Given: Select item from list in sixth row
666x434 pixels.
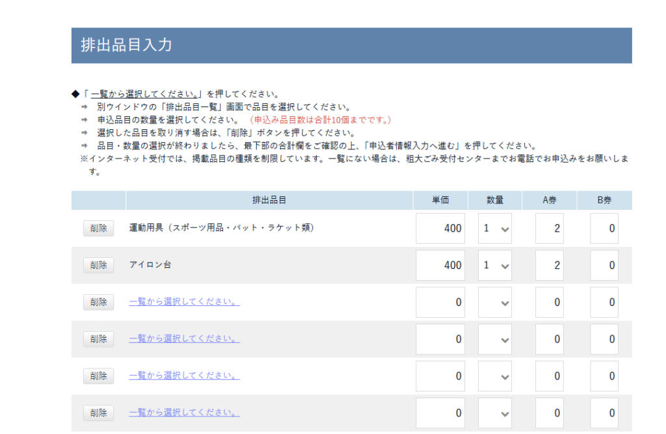Looking at the screenshot, I should [x=184, y=413].
